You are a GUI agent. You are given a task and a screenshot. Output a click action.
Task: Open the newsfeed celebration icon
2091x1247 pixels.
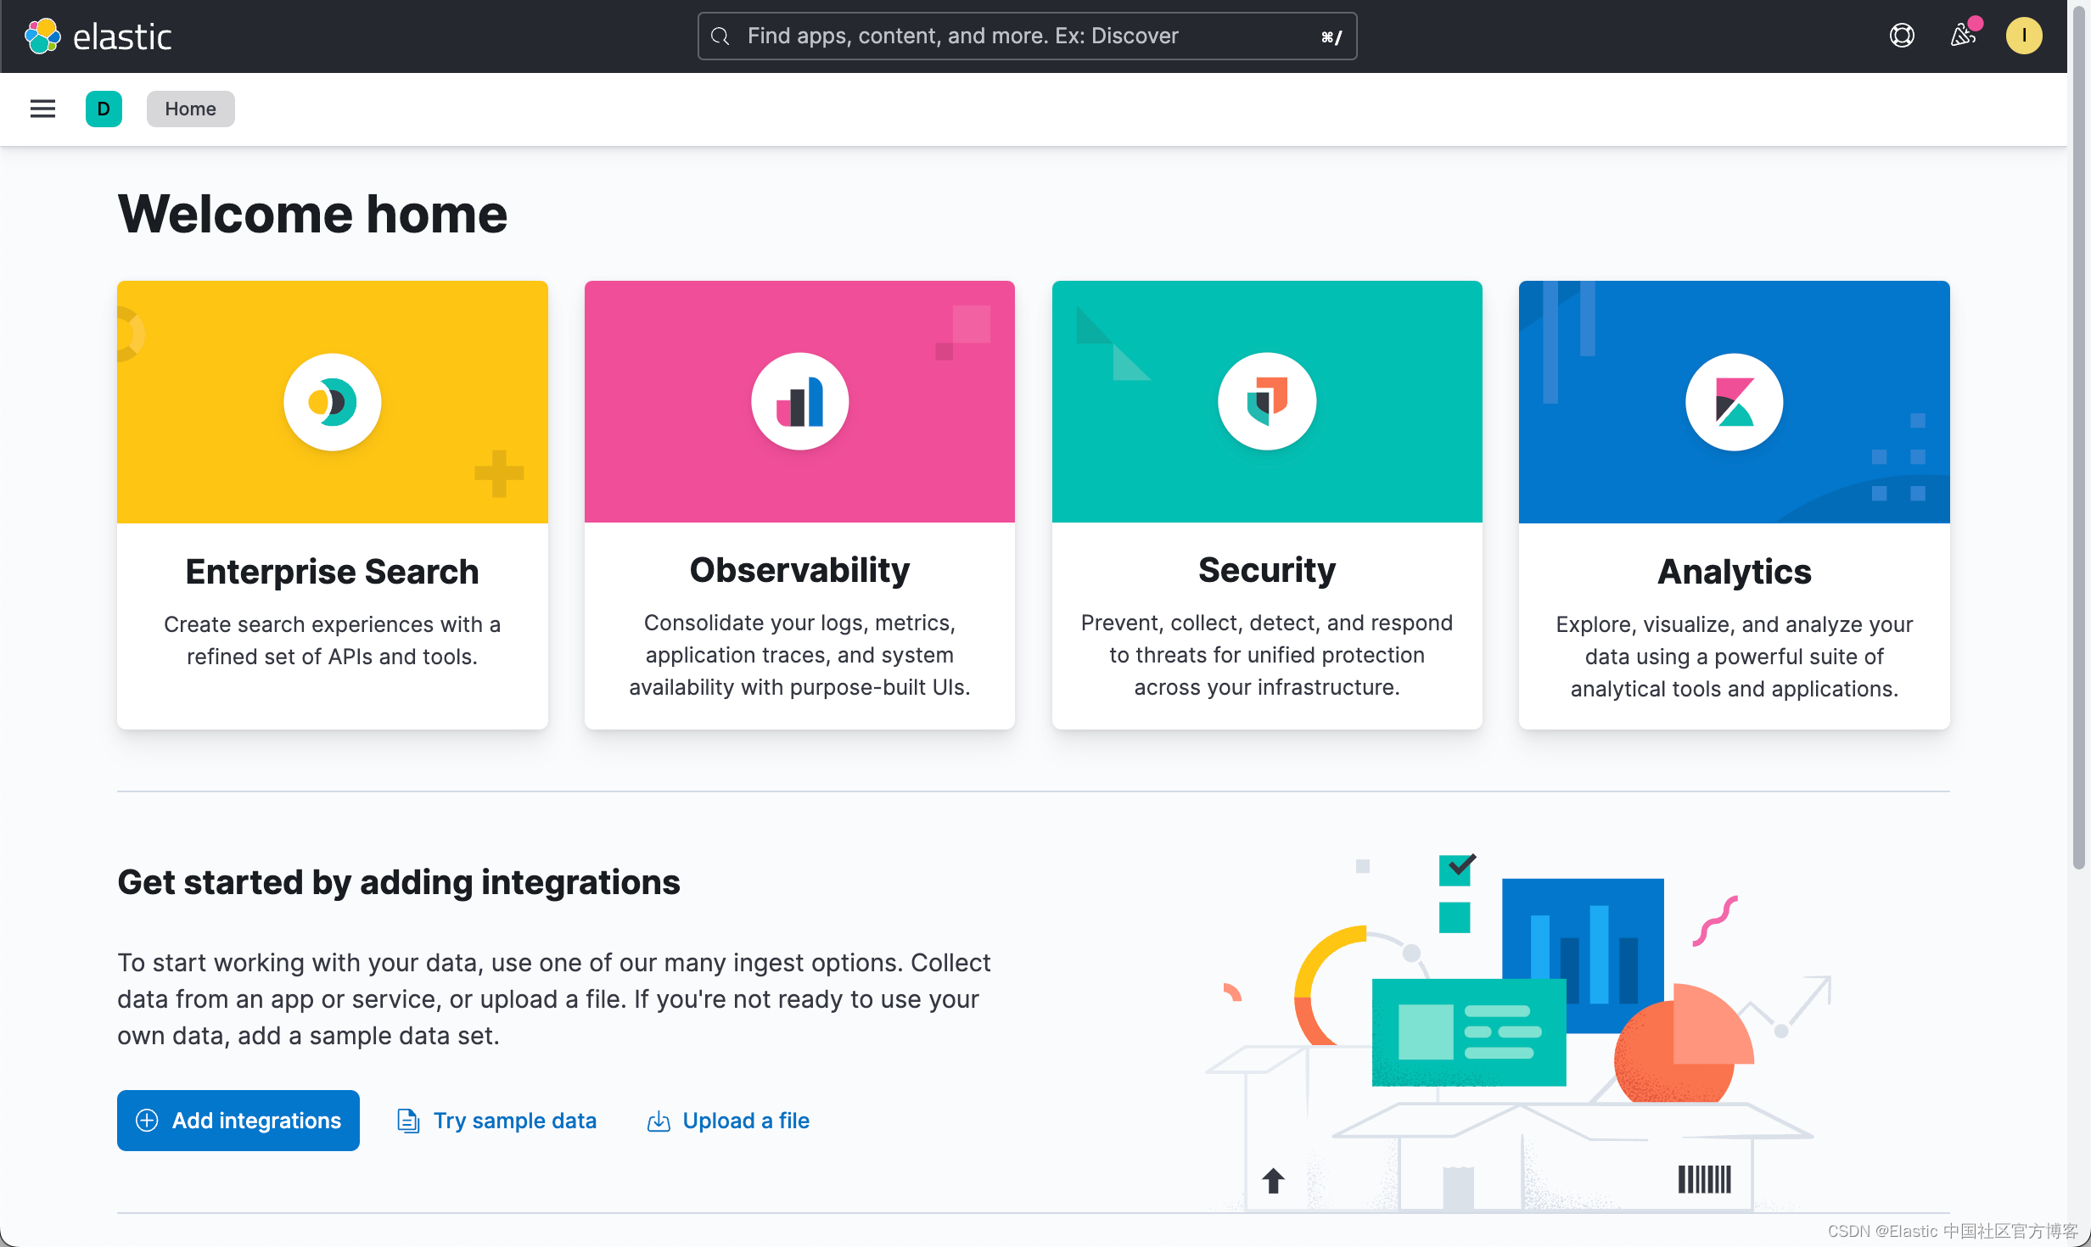(1962, 36)
